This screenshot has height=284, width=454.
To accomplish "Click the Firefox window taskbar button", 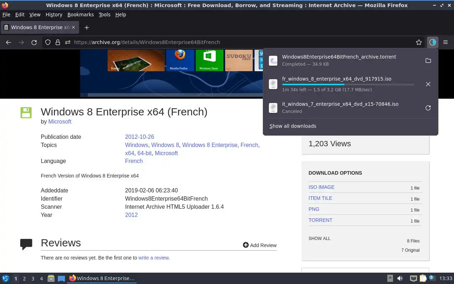I will coord(102,278).
